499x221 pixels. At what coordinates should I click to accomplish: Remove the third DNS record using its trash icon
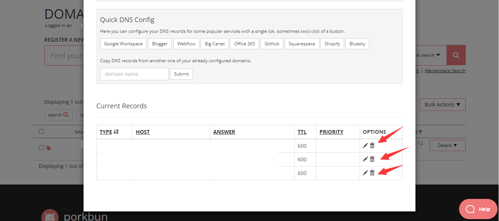coord(372,173)
